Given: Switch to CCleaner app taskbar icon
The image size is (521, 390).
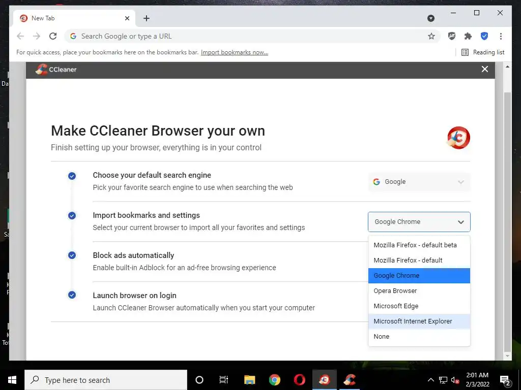Looking at the screenshot, I should tap(350, 380).
